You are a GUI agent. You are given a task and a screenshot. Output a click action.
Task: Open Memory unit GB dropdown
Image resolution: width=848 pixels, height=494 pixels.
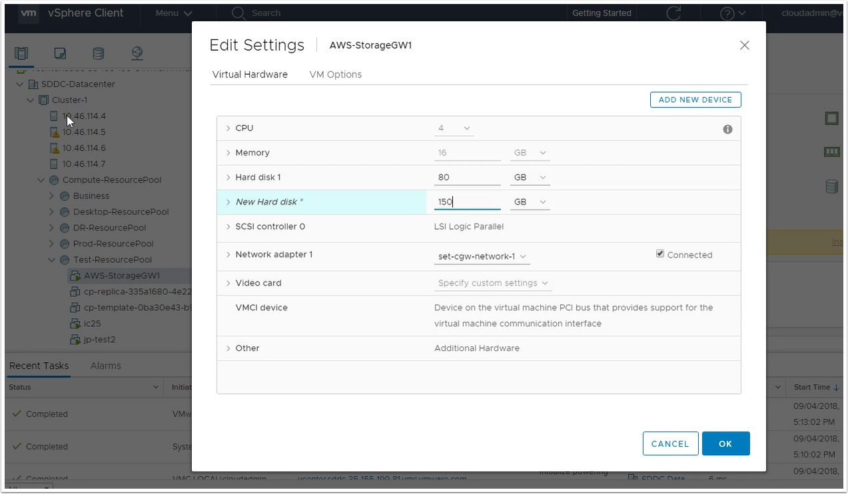(530, 152)
